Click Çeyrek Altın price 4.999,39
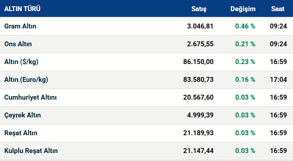This screenshot has width=293, height=161. [200, 115]
